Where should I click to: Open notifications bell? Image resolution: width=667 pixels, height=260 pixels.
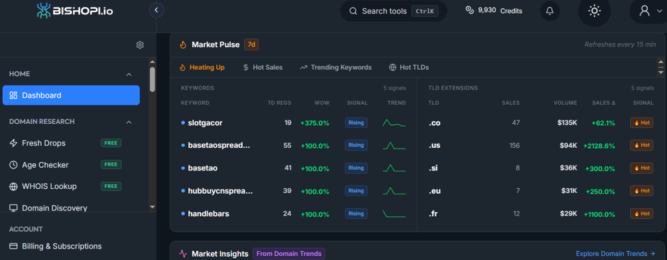pyautogui.click(x=549, y=11)
